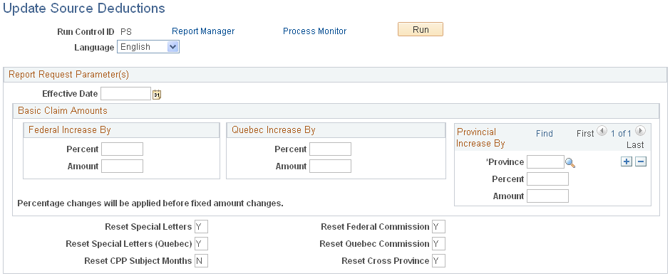Image resolution: width=670 pixels, height=276 pixels.
Task: Open the Effective Date calendar picker
Action: click(157, 95)
